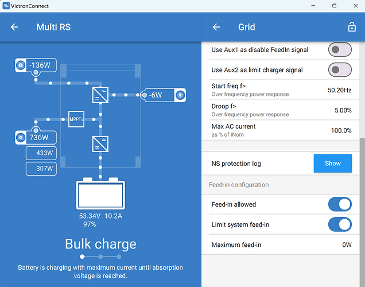Turn off Limit system feed-in switch
365x287 pixels.
click(x=340, y=224)
